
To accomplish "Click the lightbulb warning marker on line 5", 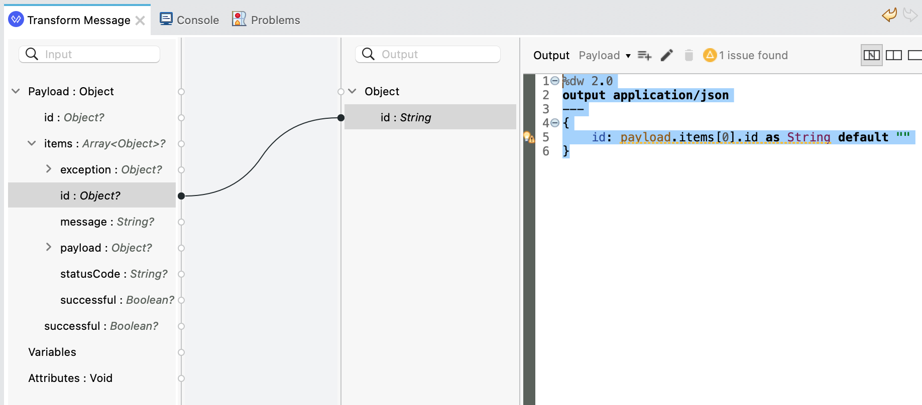I will [x=529, y=137].
